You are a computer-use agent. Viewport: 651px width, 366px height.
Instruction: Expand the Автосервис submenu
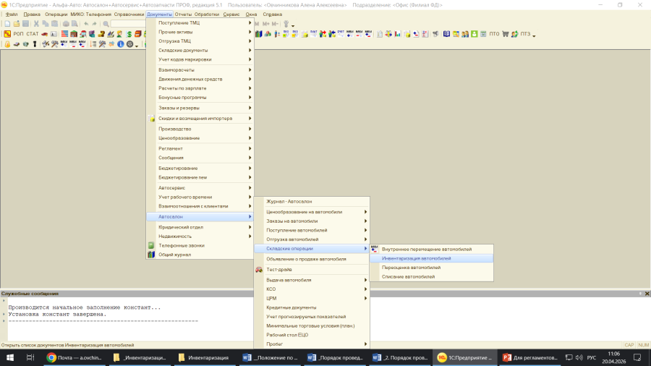click(x=200, y=188)
